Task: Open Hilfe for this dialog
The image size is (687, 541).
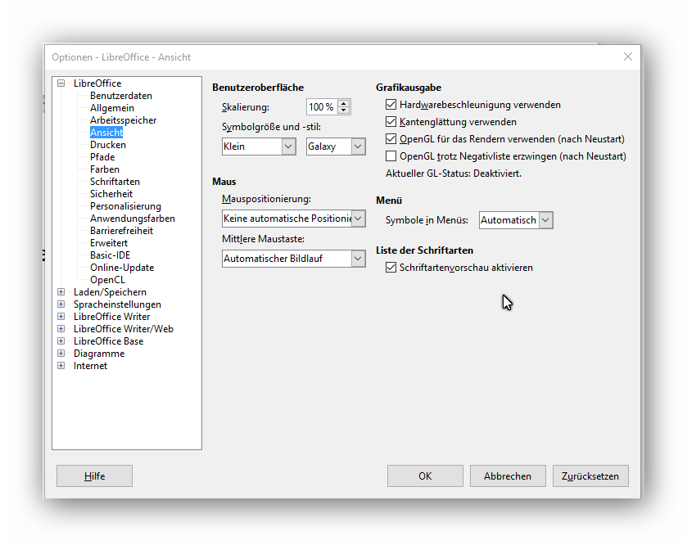Action: pos(95,476)
